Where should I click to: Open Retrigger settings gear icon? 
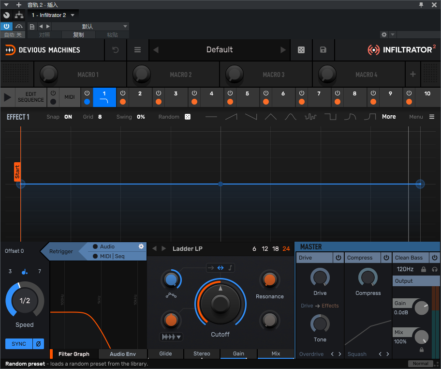coord(141,246)
